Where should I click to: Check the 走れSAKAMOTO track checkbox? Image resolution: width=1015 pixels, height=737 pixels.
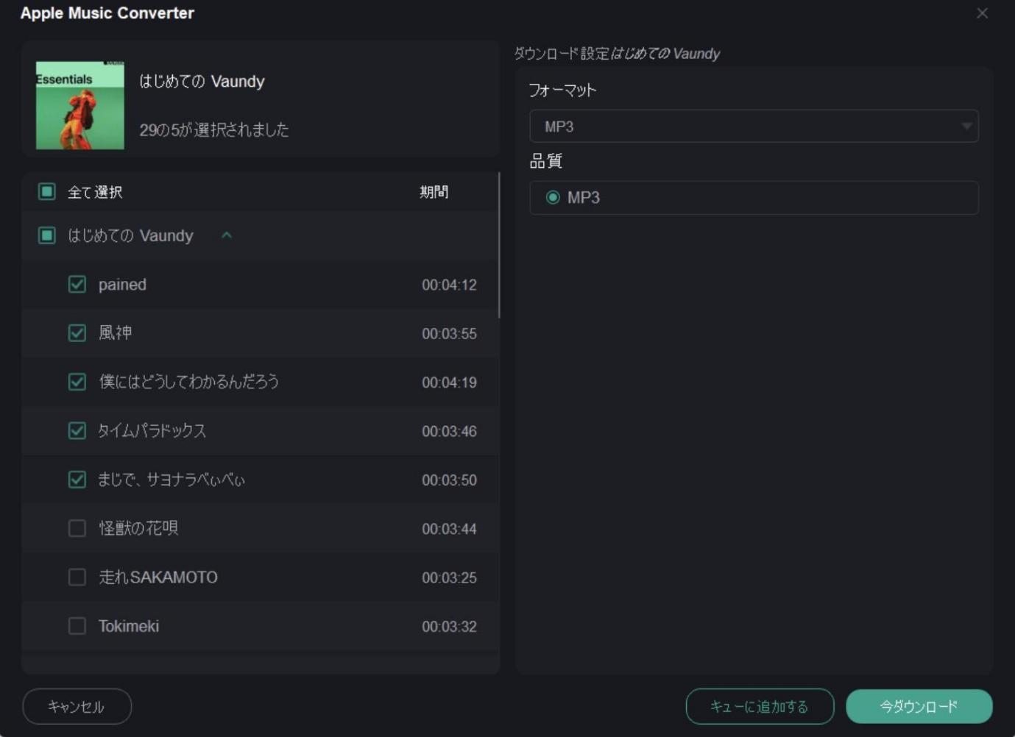point(77,577)
